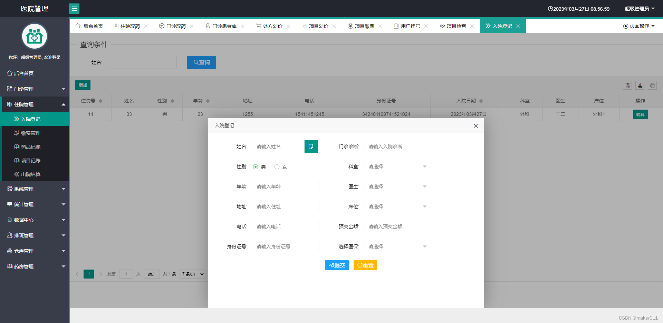The height and width of the screenshot is (323, 663).
Task: Close the 项目检查 tab
Action: click(x=472, y=26)
